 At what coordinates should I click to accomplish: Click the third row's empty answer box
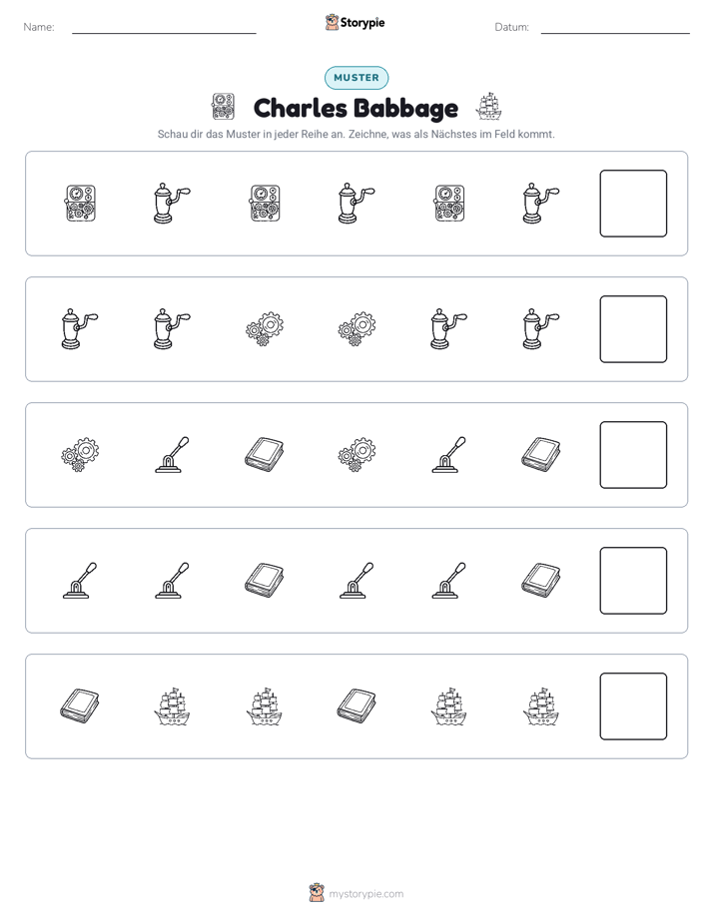click(x=633, y=455)
